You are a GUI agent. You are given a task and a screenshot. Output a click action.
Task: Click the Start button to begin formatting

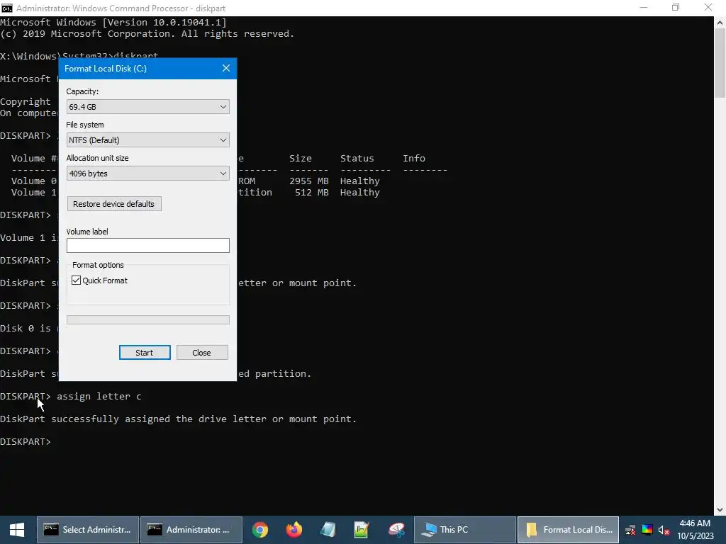(145, 353)
